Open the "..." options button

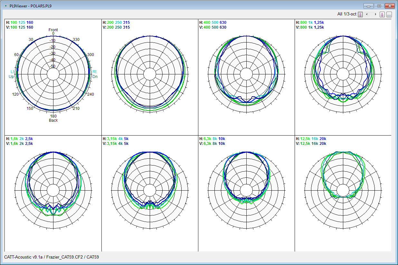pyautogui.click(x=389, y=14)
